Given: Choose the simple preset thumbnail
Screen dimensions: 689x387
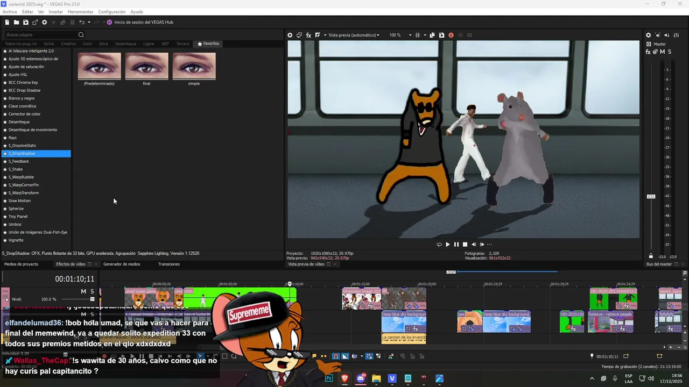Looking at the screenshot, I should coord(194,66).
